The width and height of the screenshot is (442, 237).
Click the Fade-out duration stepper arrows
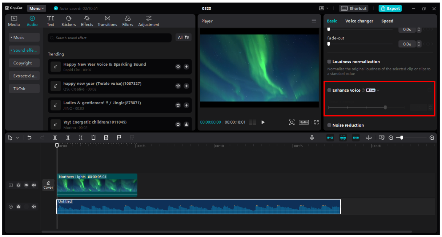(419, 44)
